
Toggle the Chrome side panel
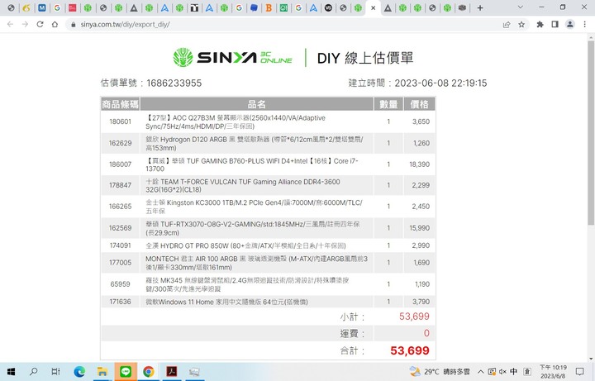point(555,24)
